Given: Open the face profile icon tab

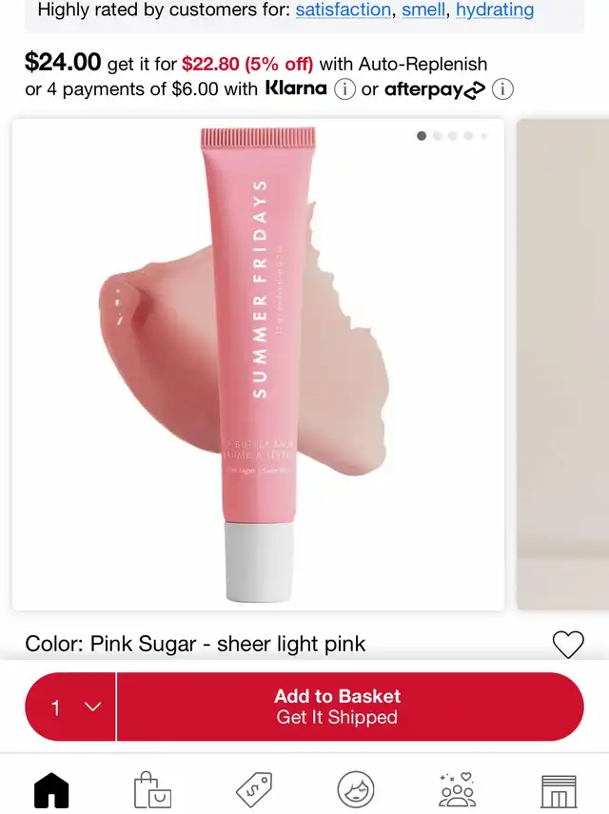Looking at the screenshot, I should pos(356,789).
